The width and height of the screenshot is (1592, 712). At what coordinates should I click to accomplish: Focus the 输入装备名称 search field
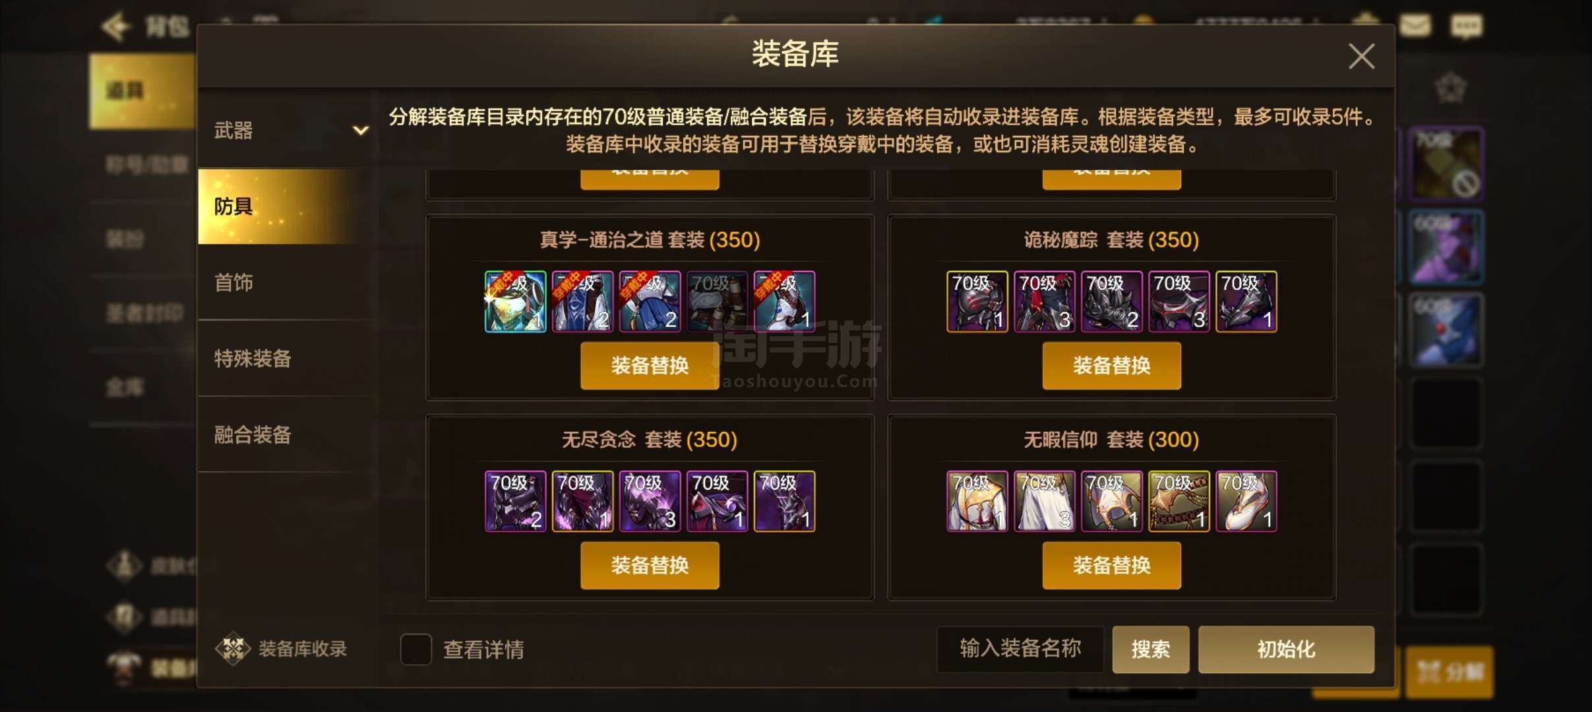(1020, 649)
